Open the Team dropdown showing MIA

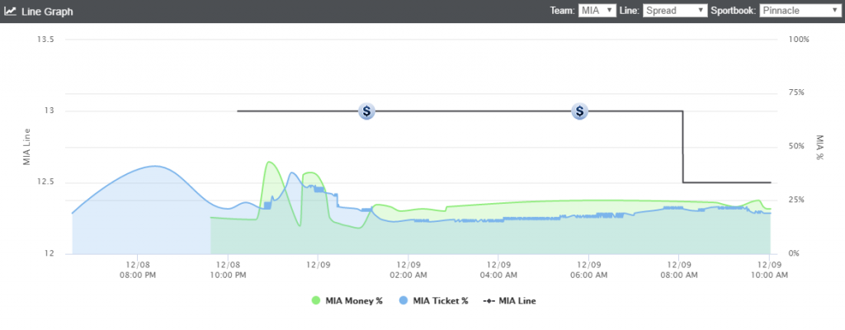(x=598, y=11)
